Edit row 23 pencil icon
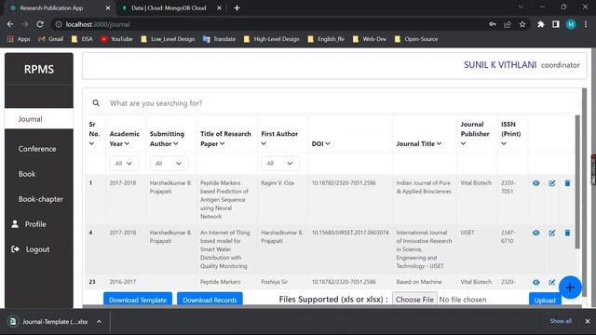The width and height of the screenshot is (596, 335). 552,282
